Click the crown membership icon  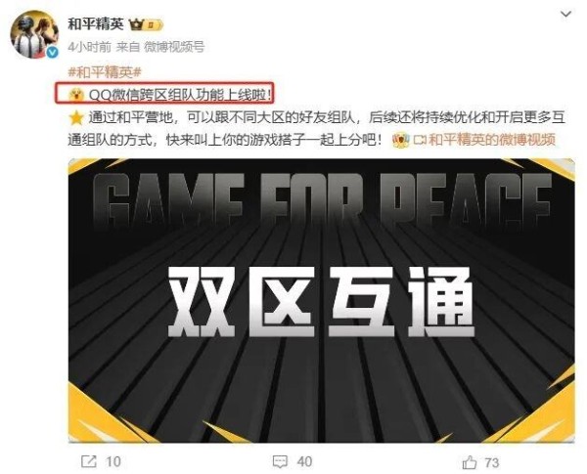(136, 25)
